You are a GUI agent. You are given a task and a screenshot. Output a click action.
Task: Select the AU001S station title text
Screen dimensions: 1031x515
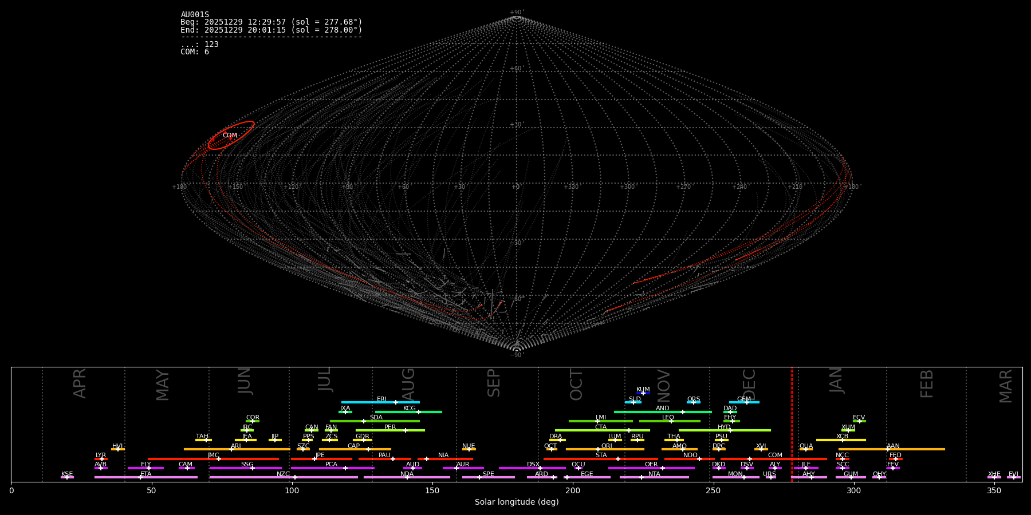195,15
